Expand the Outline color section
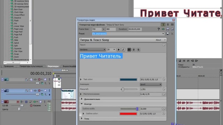The width and height of the screenshot is (223, 125). point(84,114)
